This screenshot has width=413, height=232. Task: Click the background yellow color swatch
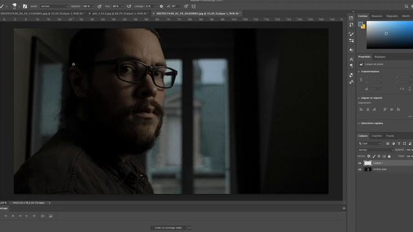364,27
